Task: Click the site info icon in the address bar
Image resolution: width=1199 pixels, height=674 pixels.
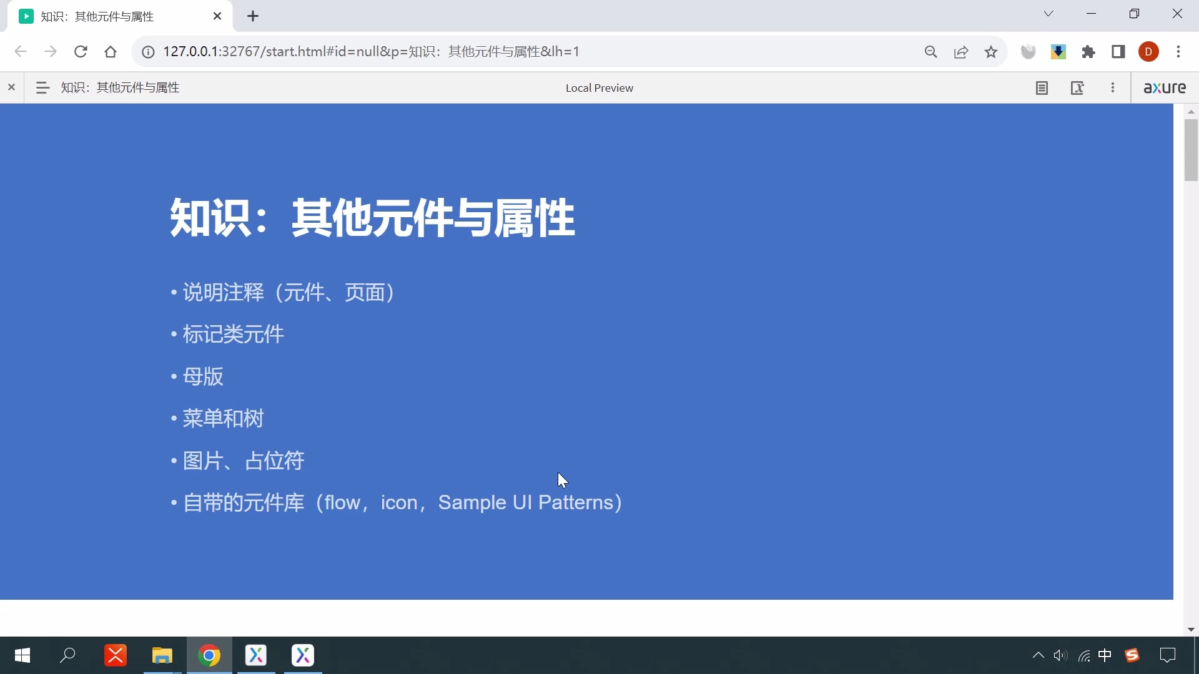Action: point(148,52)
